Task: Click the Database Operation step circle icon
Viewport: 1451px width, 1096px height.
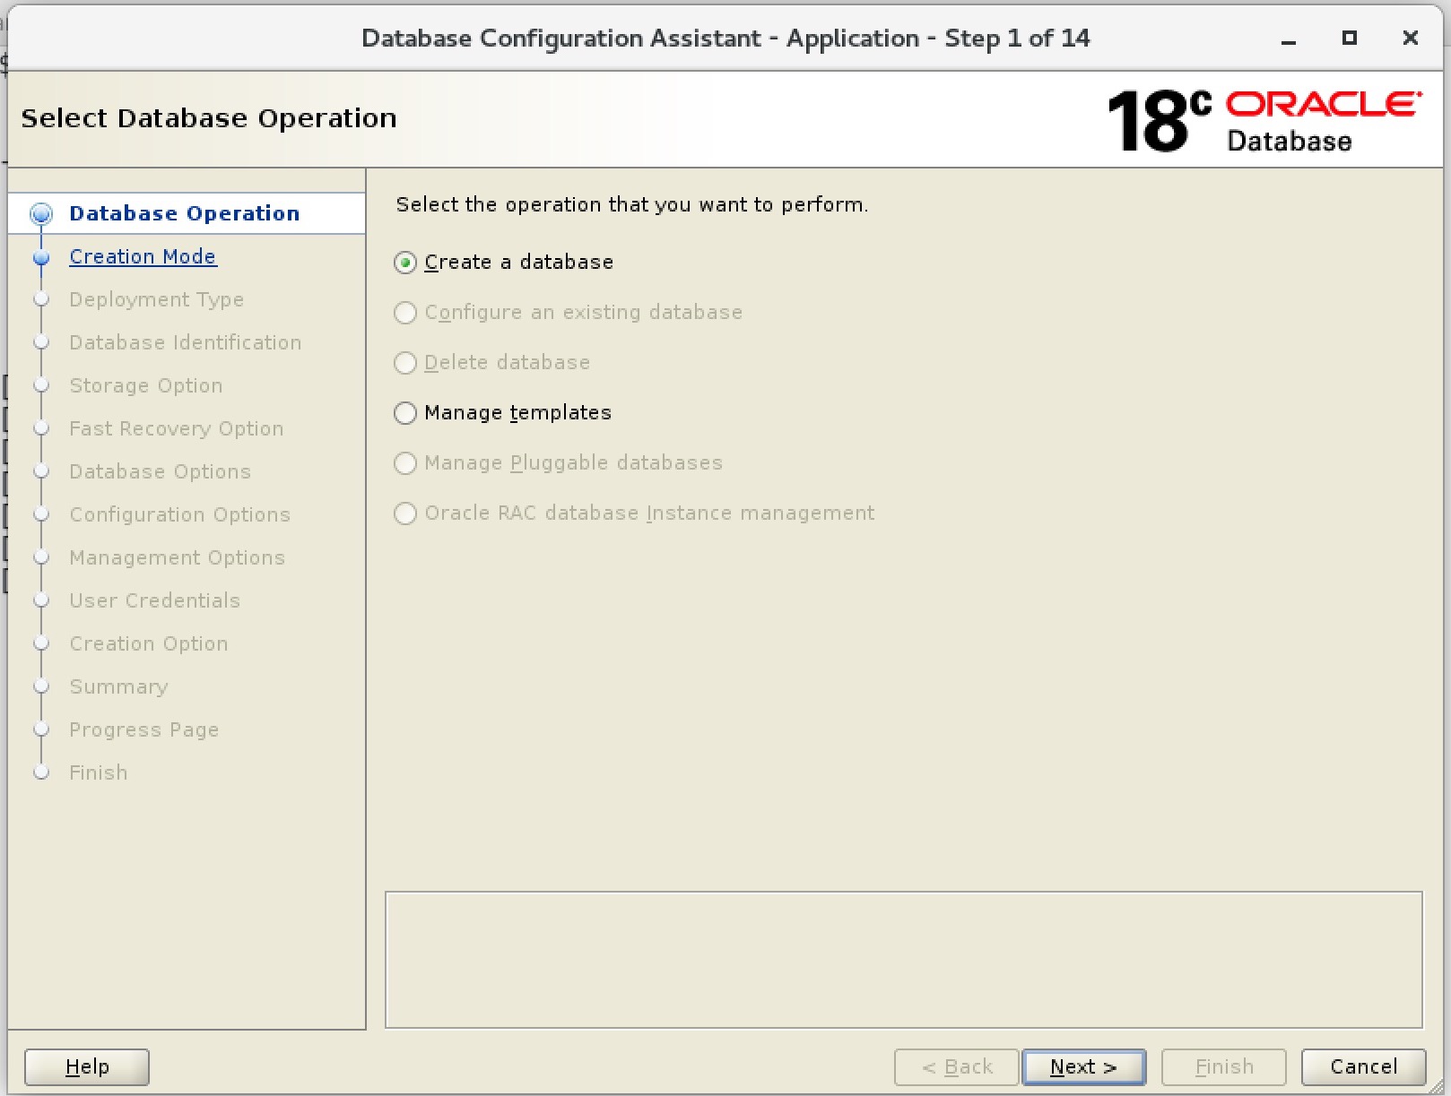Action: 41,212
